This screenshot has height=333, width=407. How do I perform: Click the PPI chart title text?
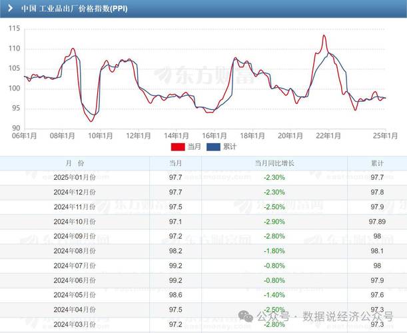[75, 9]
